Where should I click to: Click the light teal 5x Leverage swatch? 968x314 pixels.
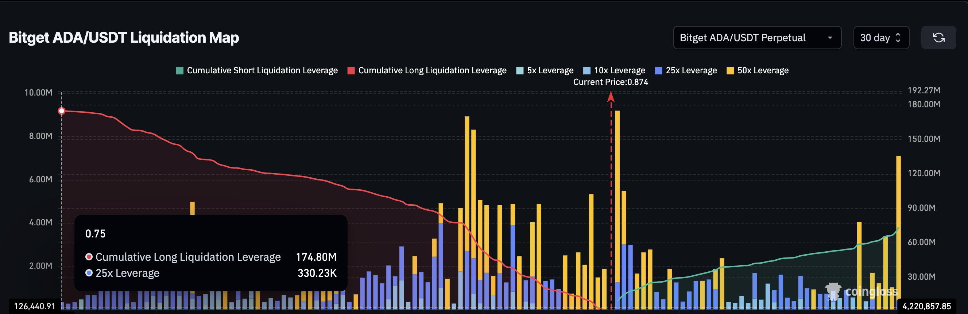520,71
